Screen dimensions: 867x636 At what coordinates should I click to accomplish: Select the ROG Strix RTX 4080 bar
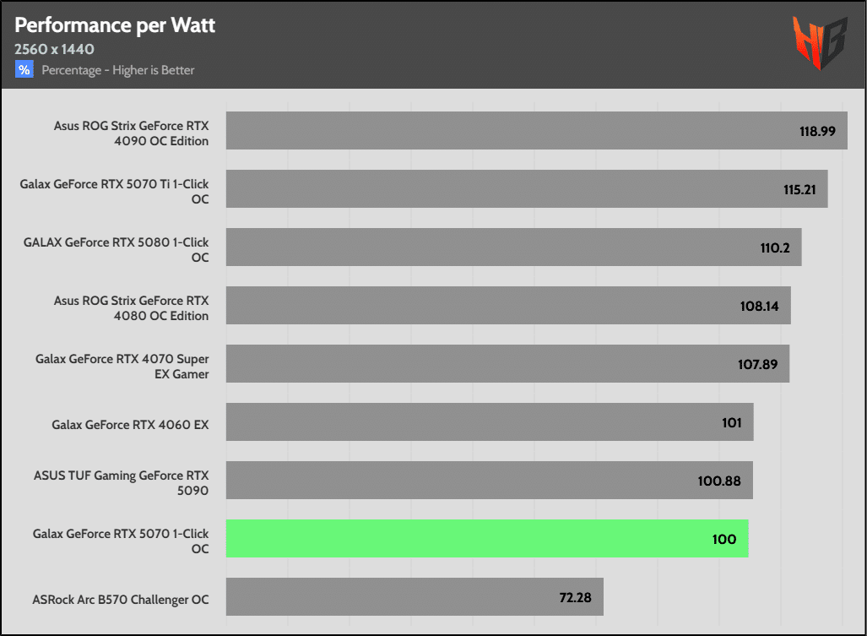(508, 306)
